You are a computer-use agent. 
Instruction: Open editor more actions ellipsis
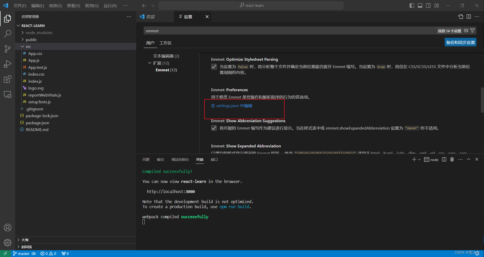pyautogui.click(x=477, y=17)
